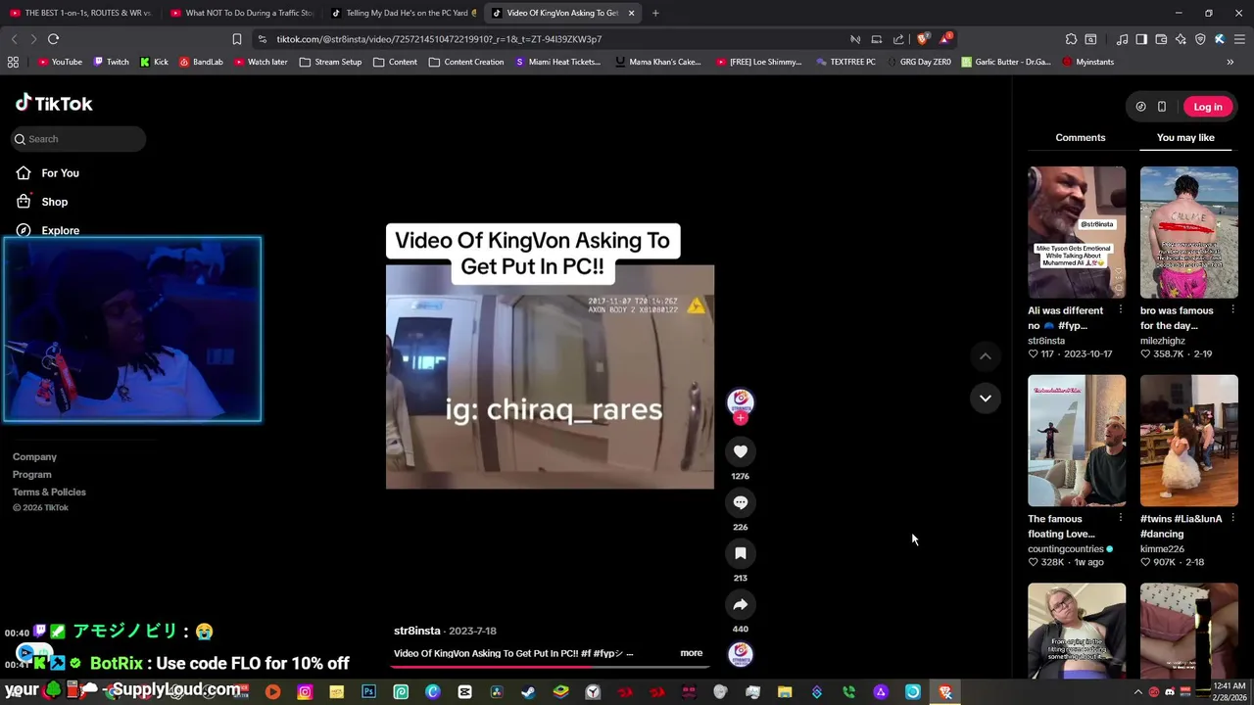The height and width of the screenshot is (705, 1254).
Task: Open floating Love airplane video thumbnail
Action: pos(1077,441)
